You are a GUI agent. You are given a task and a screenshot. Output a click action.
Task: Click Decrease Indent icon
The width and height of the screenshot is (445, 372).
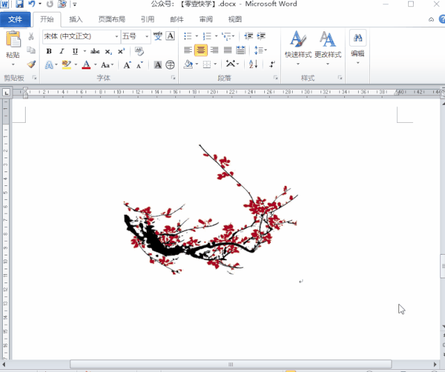[248, 36]
